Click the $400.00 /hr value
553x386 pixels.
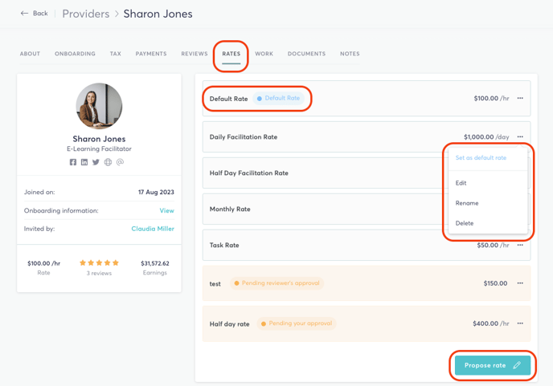pos(491,323)
